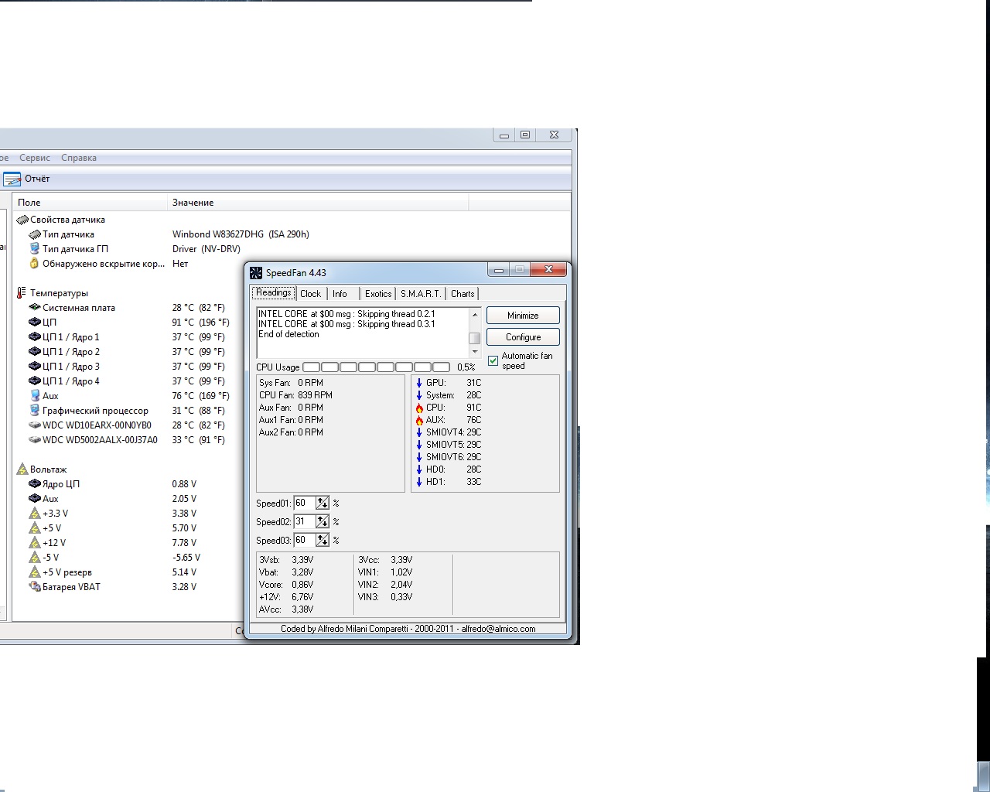Click the blue arrow icon beside GPU temperature
Screen dimensions: 990x792
click(419, 383)
